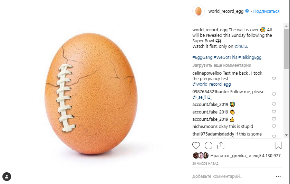Open the world_record_egg profile avatar
290x184 pixels.
point(199,11)
